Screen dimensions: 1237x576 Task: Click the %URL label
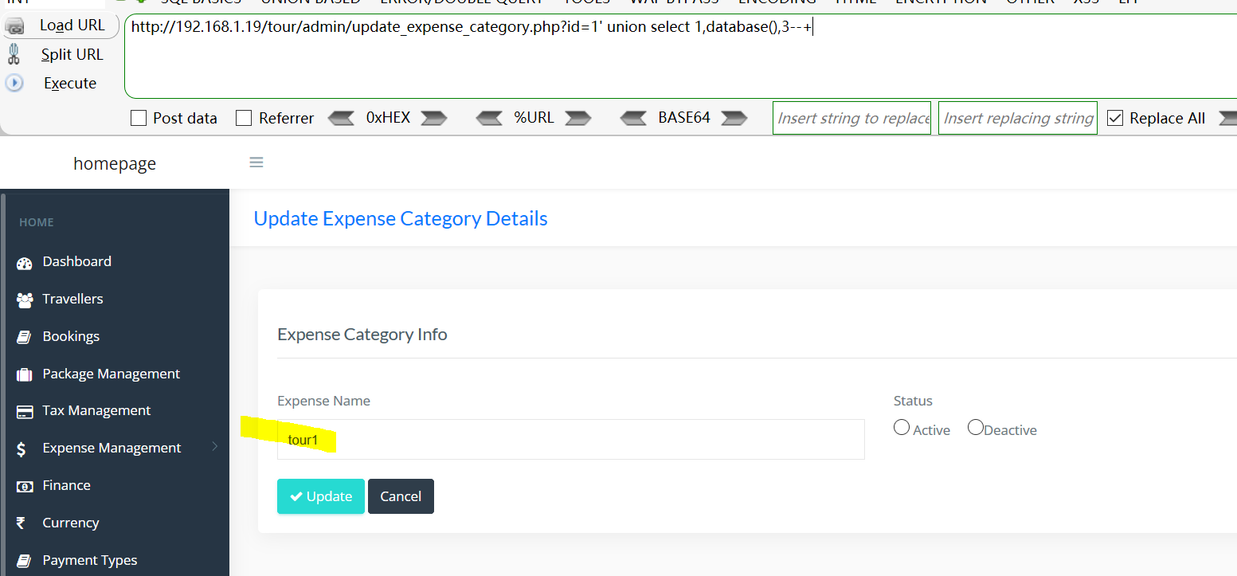(534, 118)
